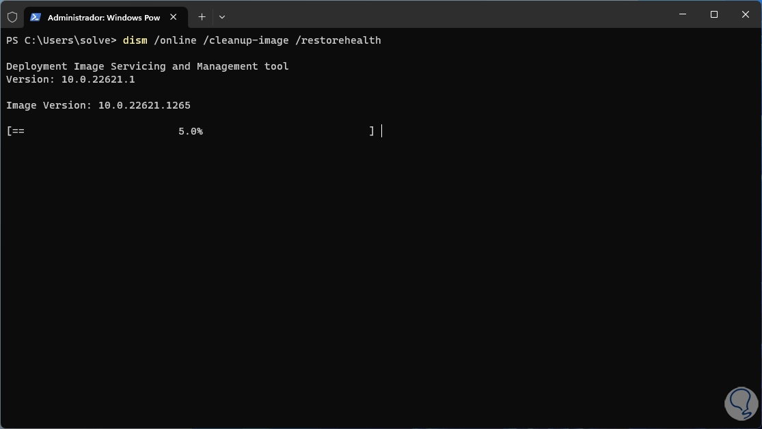
Task: Click the Image Version: 10.0.22621.1265 line
Action: click(x=98, y=105)
